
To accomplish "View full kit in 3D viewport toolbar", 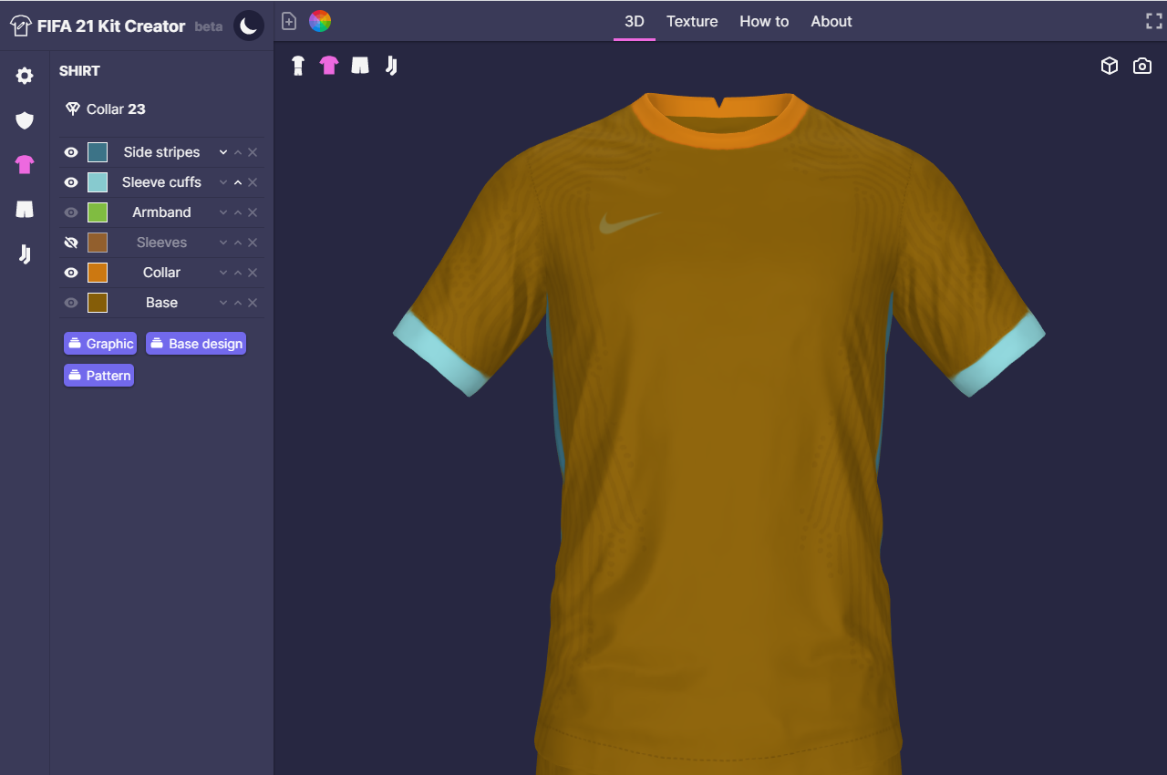I will 298,66.
